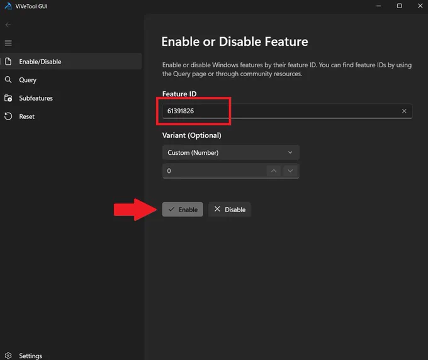The height and width of the screenshot is (360, 428).
Task: Toggle the hamburger navigation menu
Action: pyautogui.click(x=8, y=43)
